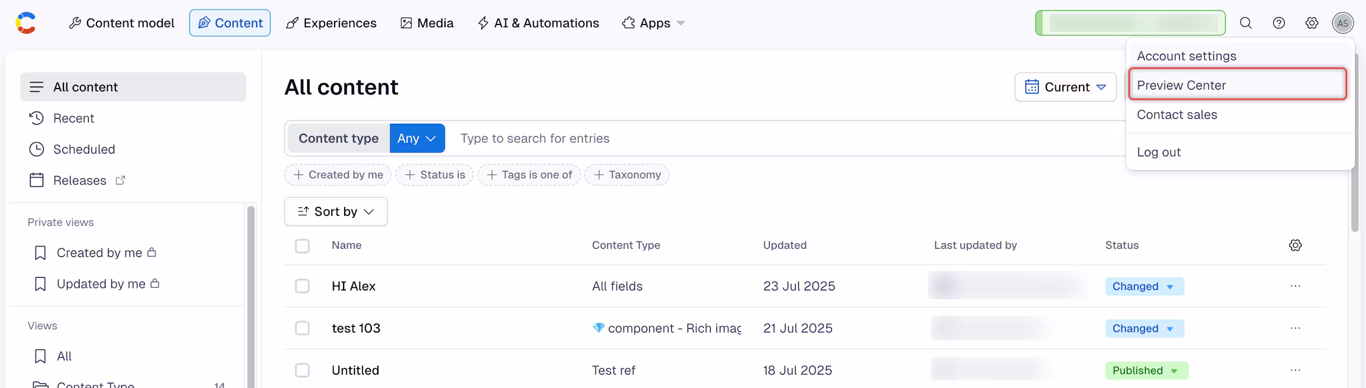Open Changed status dropdown for test 103
This screenshot has width=1366, height=388.
[1144, 328]
